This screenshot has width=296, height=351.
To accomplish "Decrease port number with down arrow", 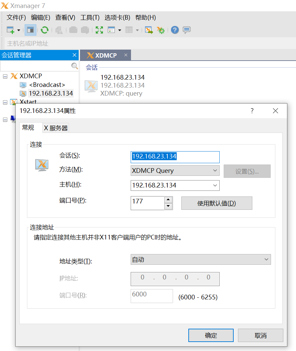I will (168, 206).
